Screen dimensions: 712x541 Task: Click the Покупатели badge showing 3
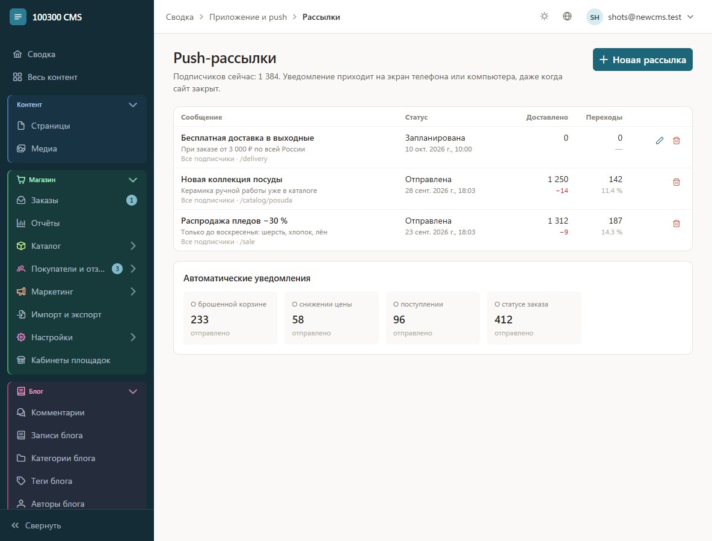117,269
